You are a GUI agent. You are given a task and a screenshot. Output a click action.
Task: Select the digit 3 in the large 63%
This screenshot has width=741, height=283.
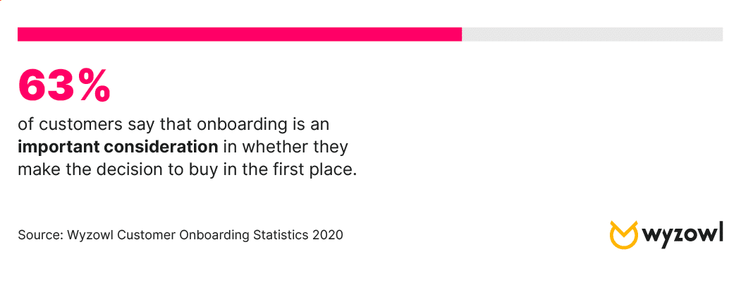tap(61, 85)
